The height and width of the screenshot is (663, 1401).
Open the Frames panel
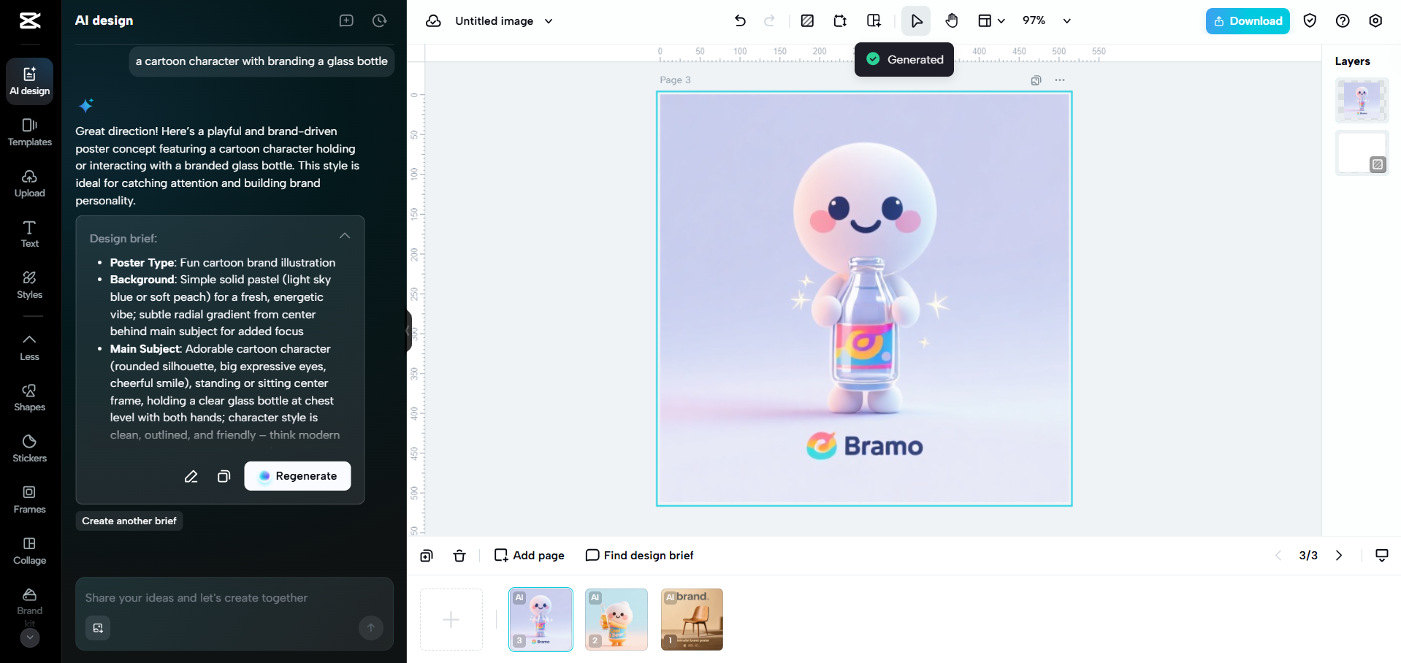tap(29, 499)
